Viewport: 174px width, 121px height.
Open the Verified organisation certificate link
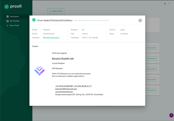pyautogui.click(x=52, y=38)
